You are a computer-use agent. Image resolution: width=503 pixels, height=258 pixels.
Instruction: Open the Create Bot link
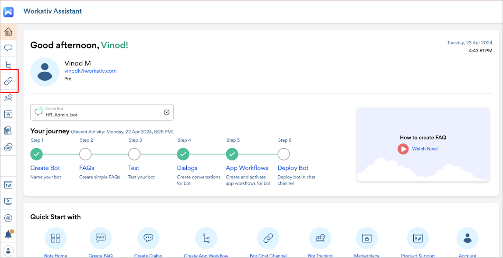pyautogui.click(x=45, y=168)
